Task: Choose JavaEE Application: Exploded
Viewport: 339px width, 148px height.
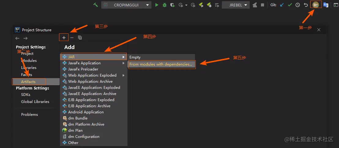Action: (94, 87)
